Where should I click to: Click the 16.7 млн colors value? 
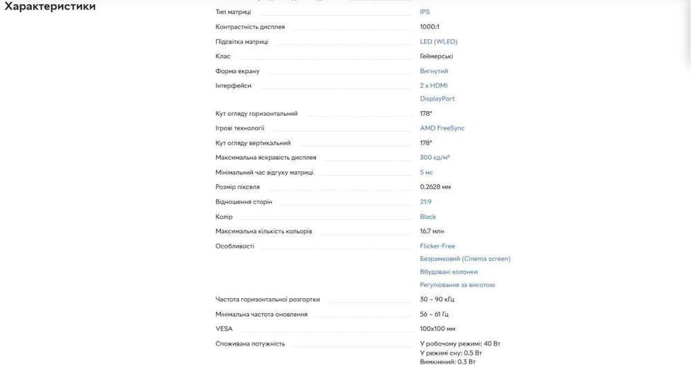433,231
